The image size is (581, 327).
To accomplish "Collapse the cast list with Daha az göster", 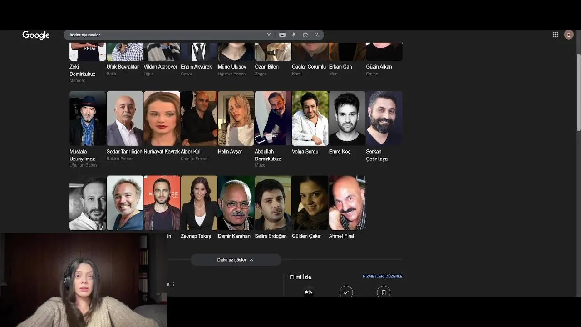I will tap(236, 260).
